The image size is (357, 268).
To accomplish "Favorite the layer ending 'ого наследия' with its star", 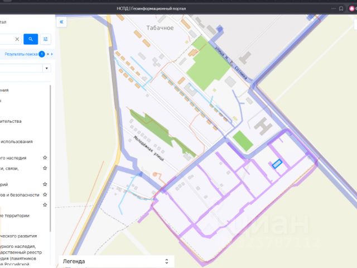I will (45, 157).
